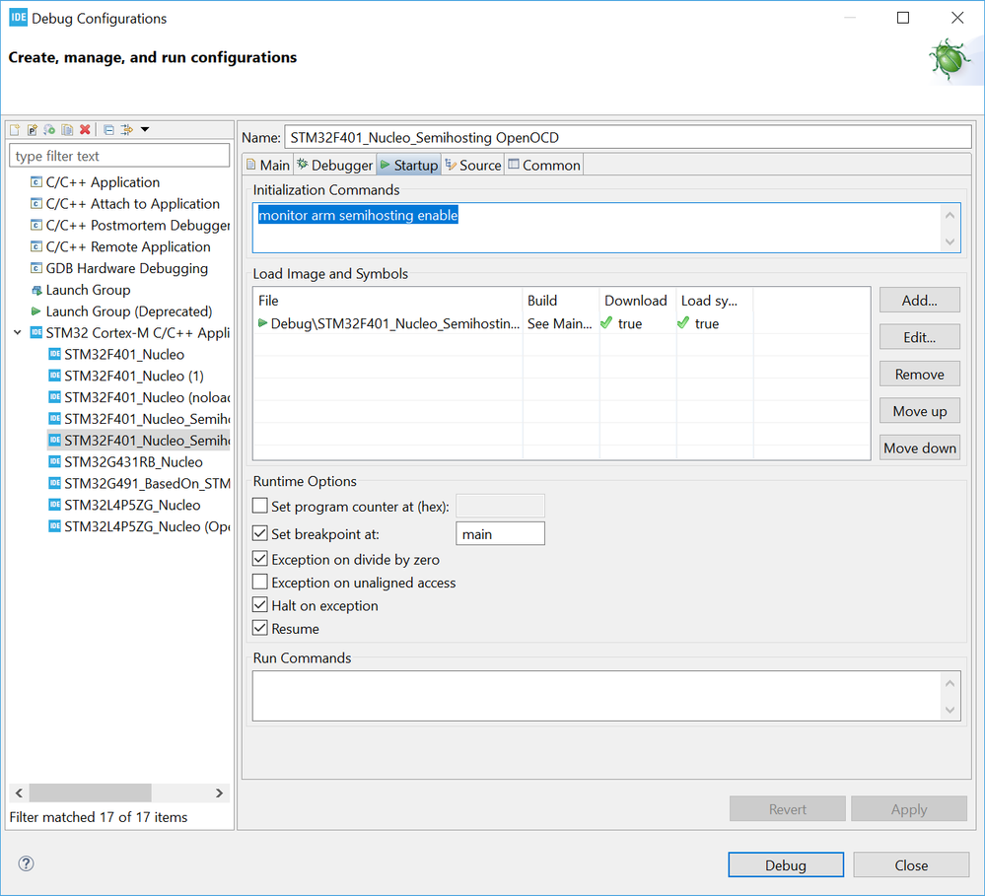Click the Add... button
The width and height of the screenshot is (985, 896).
coord(919,300)
